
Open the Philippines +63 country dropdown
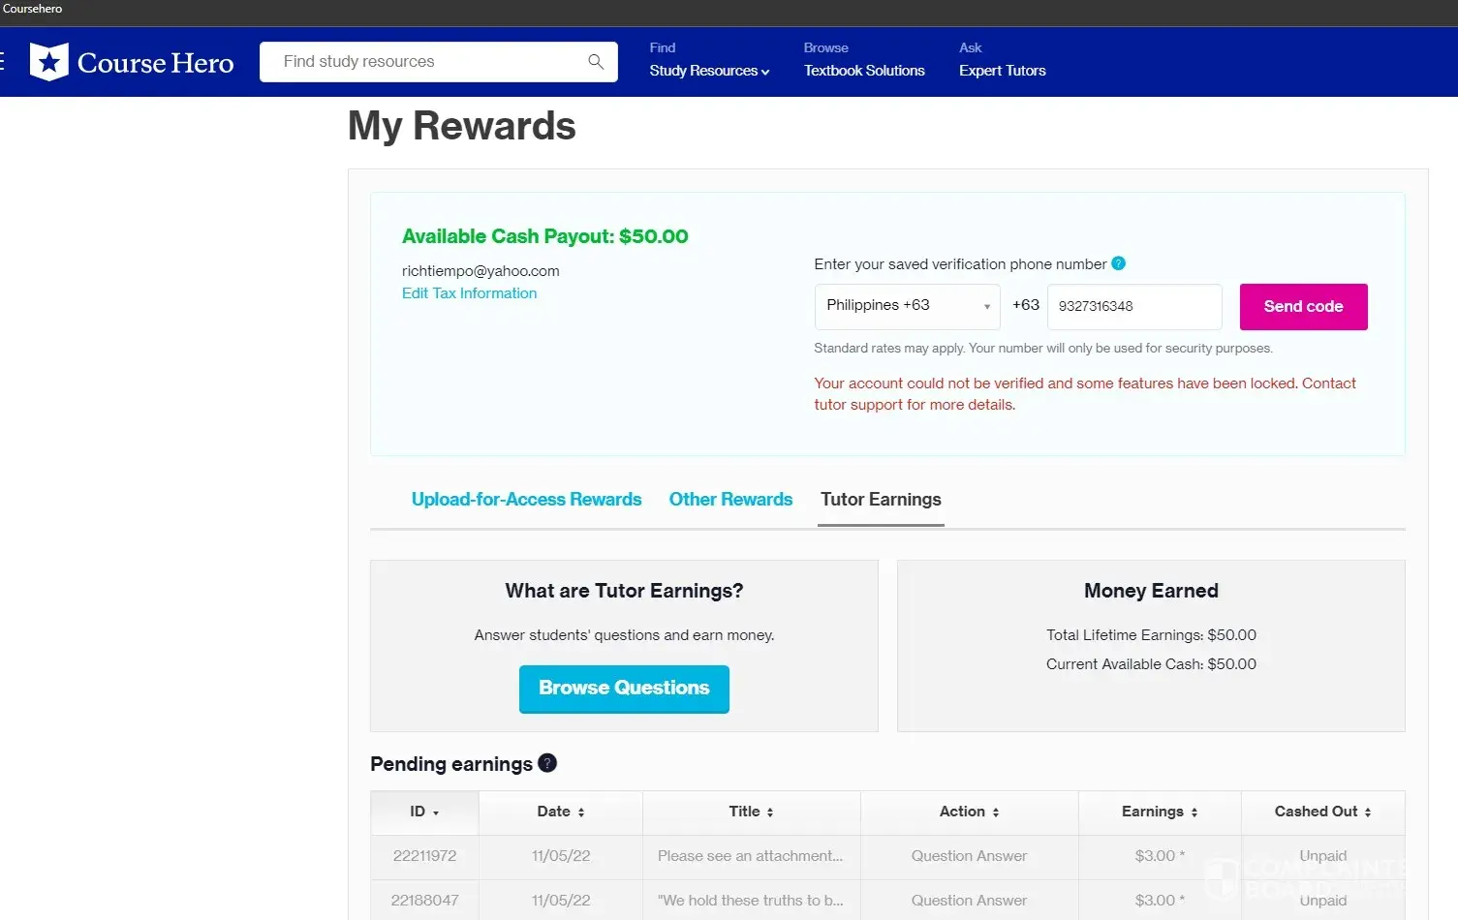[x=907, y=306]
